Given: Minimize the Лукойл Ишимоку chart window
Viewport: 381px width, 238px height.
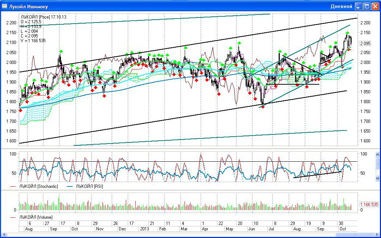Looking at the screenshot, I should tap(358, 7).
